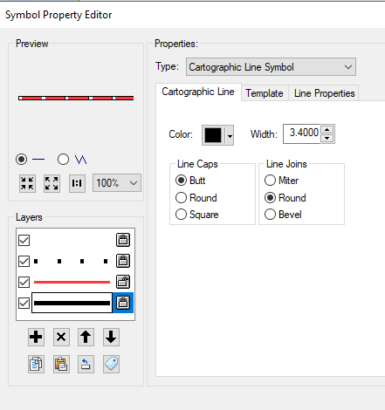The height and width of the screenshot is (410, 385).
Task: Switch to the Template tab
Action: tap(265, 93)
